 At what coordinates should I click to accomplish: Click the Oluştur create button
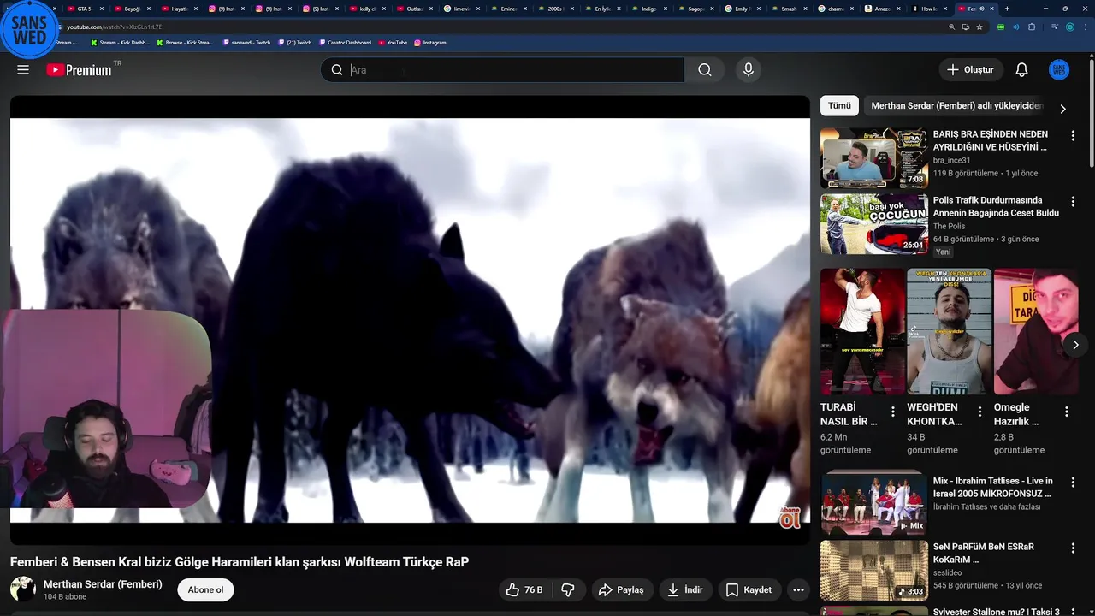click(x=971, y=70)
